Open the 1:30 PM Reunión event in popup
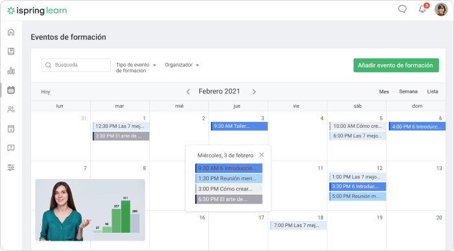The image size is (454, 251). (229, 178)
